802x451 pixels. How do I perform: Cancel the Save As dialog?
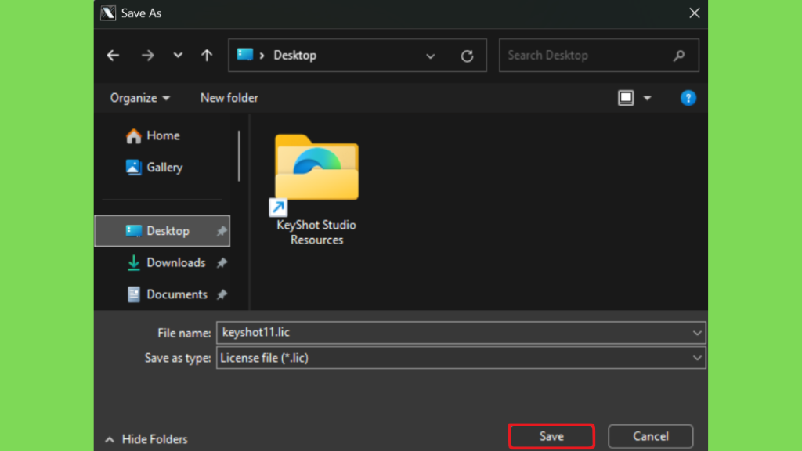tap(651, 436)
